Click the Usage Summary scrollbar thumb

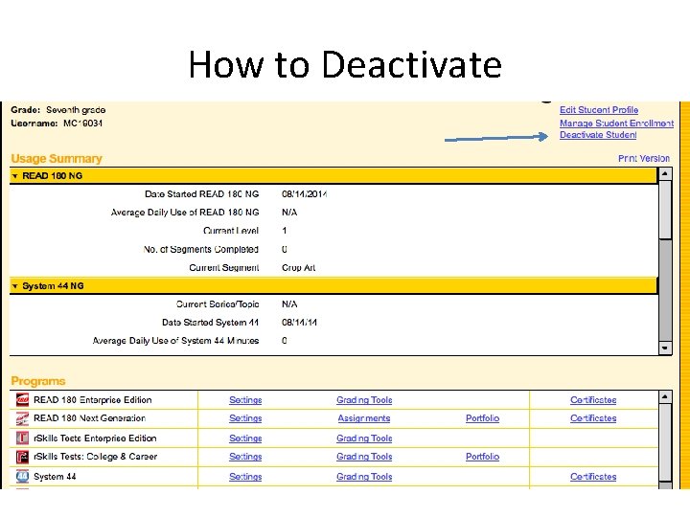pyautogui.click(x=665, y=210)
